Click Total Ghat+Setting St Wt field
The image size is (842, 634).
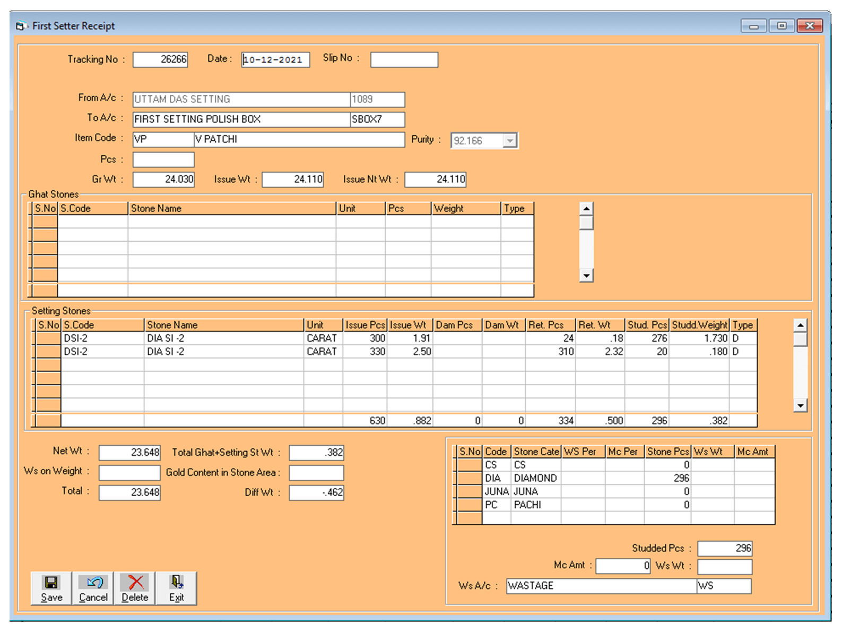[316, 453]
